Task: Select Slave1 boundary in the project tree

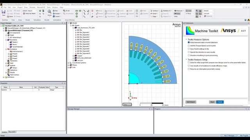Action: 13,45
